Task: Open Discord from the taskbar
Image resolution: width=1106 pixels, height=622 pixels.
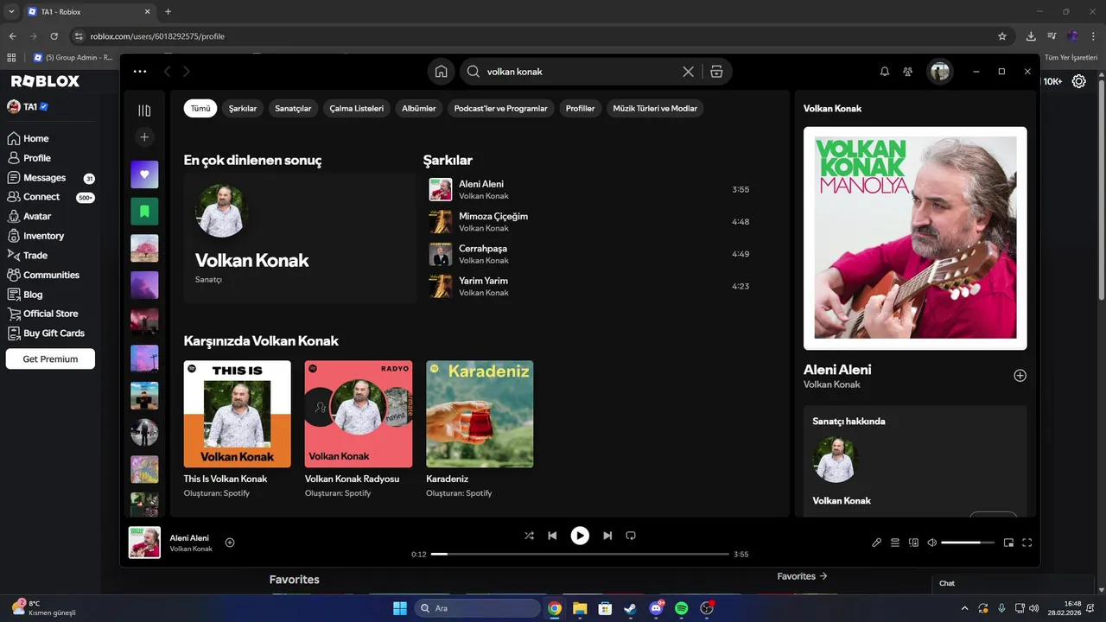Action: click(x=656, y=608)
